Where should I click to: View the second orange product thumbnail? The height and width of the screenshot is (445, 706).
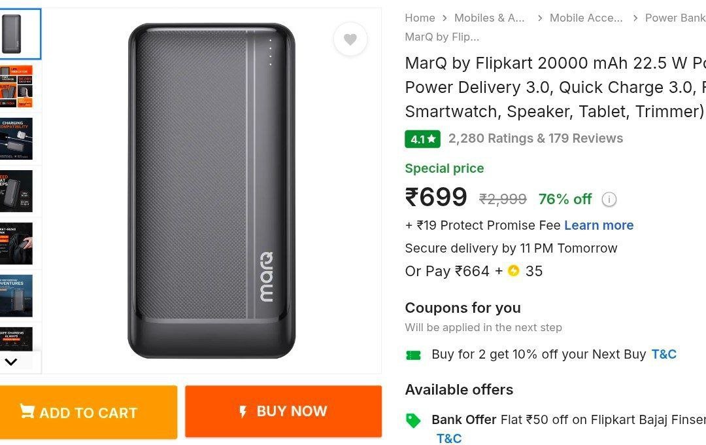(x=17, y=86)
